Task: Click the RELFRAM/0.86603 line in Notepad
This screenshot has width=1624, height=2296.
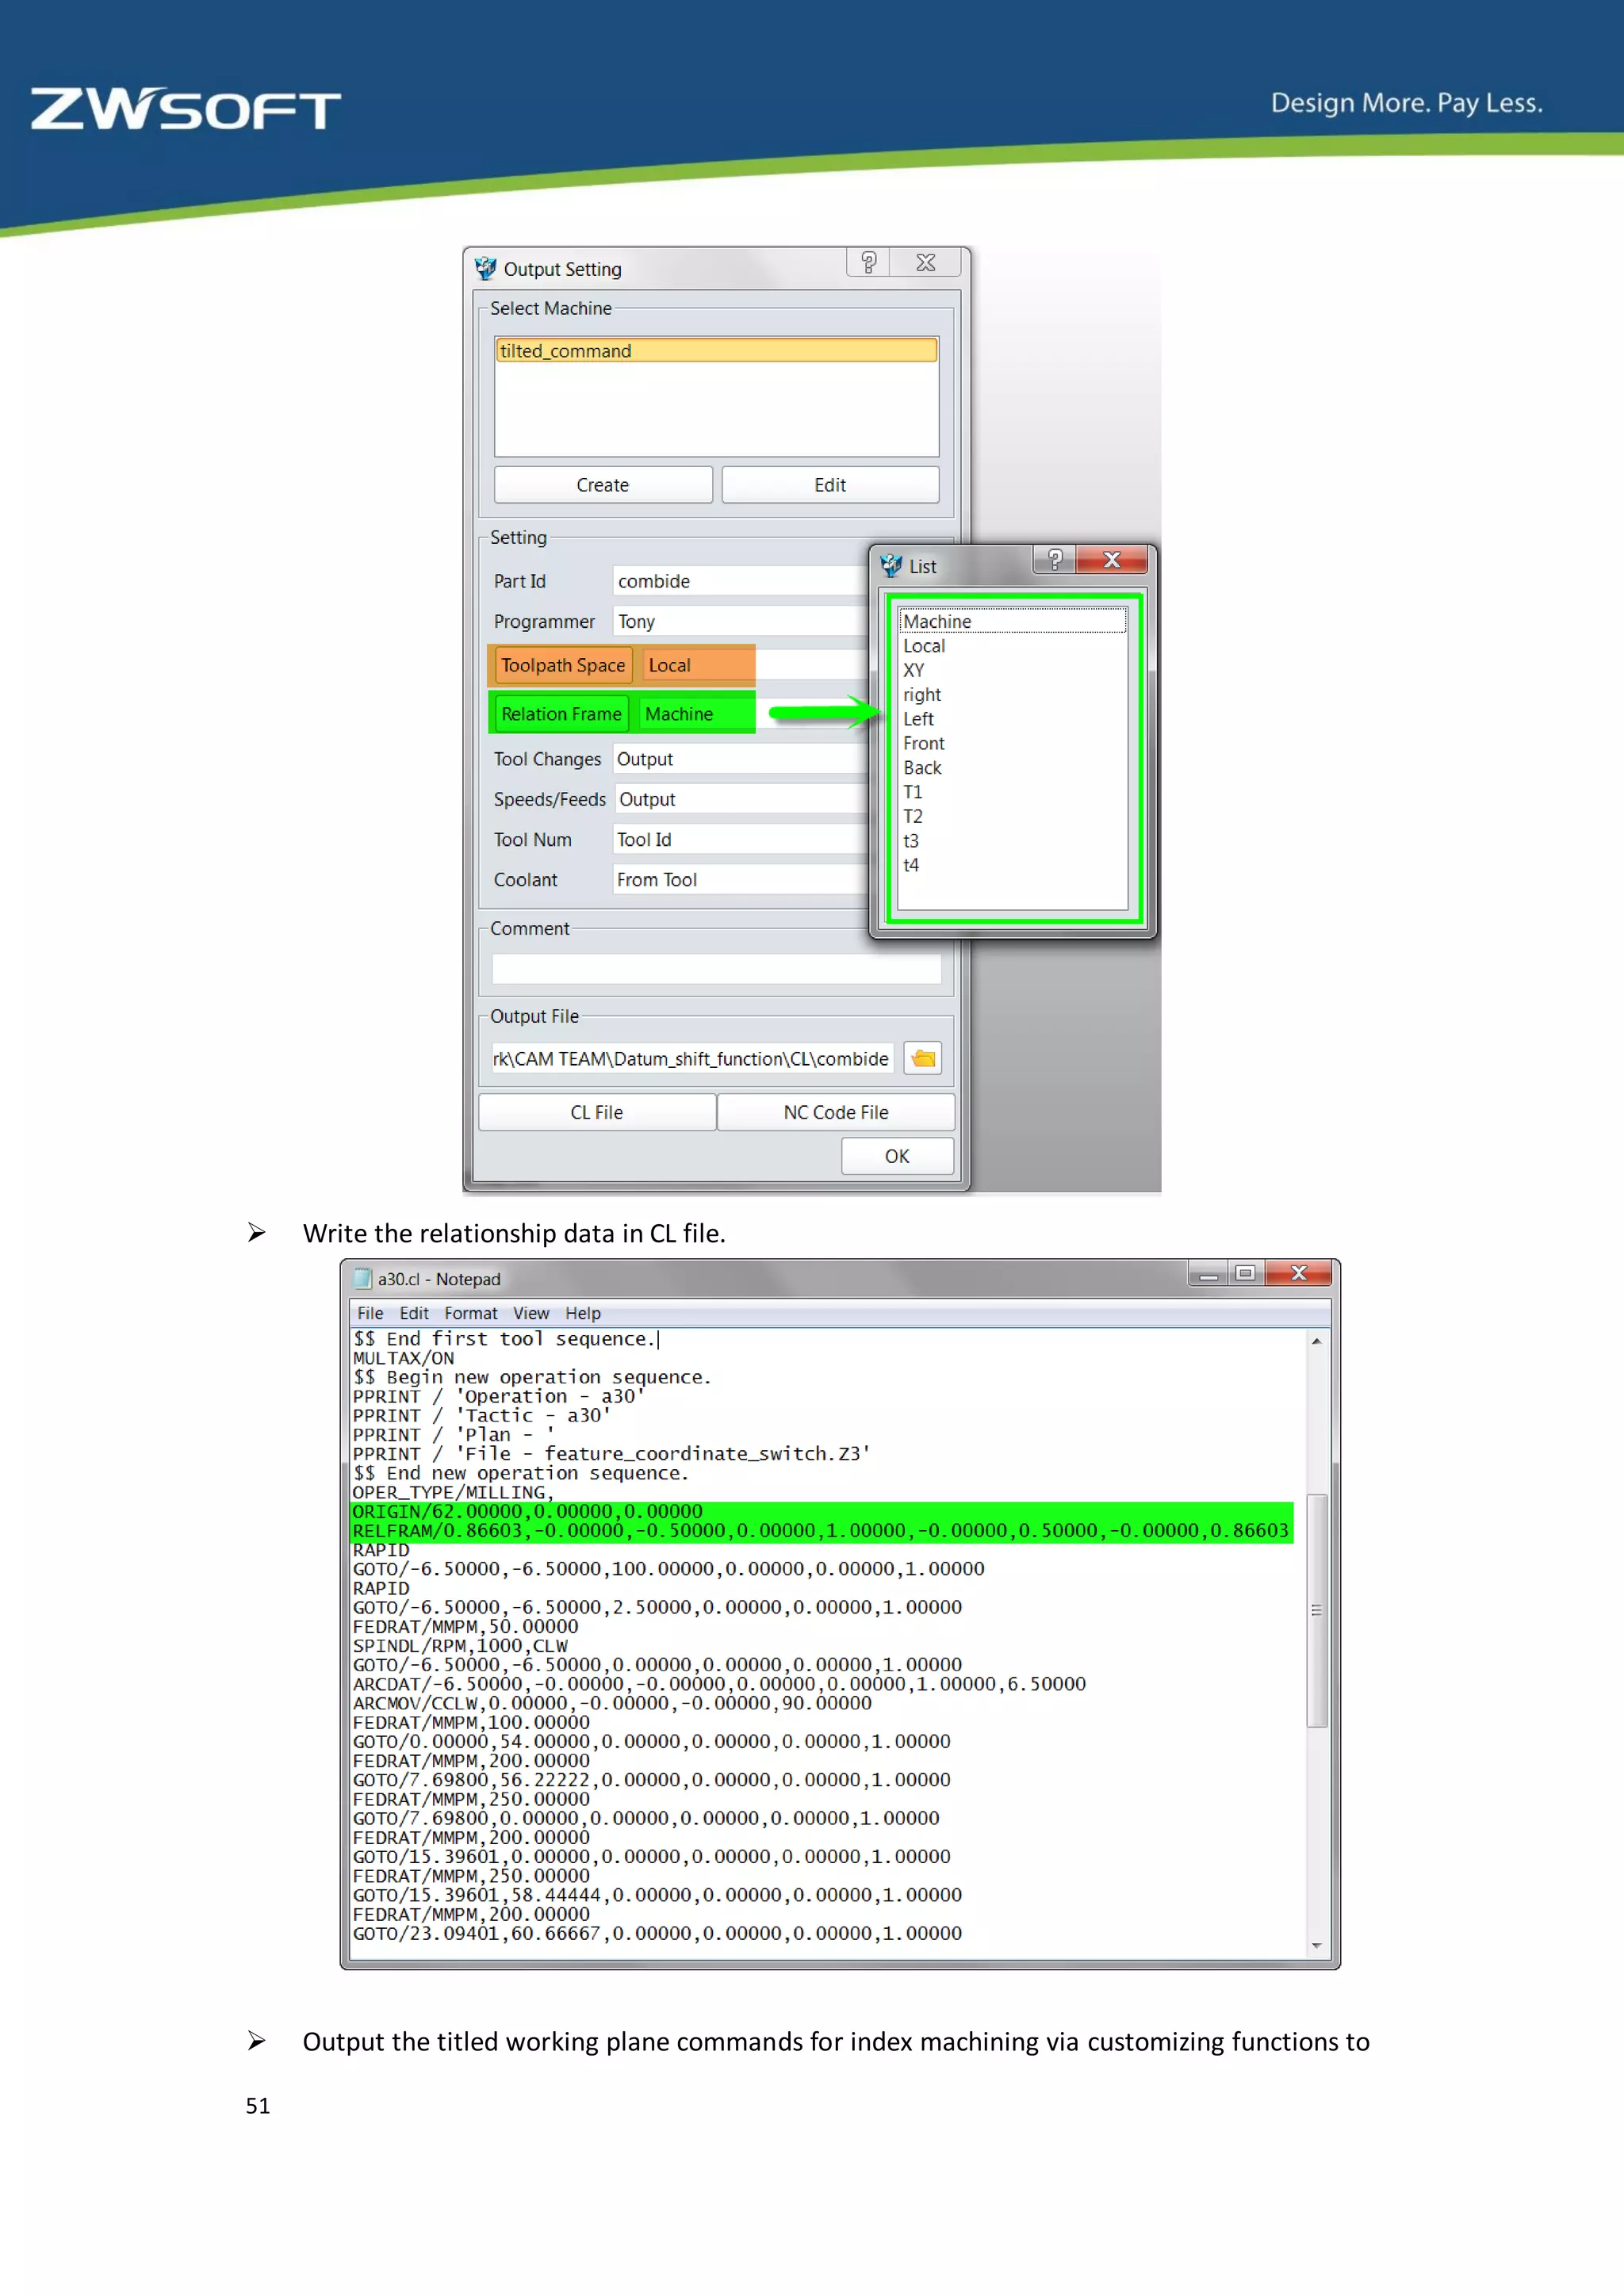Action: tap(820, 1530)
